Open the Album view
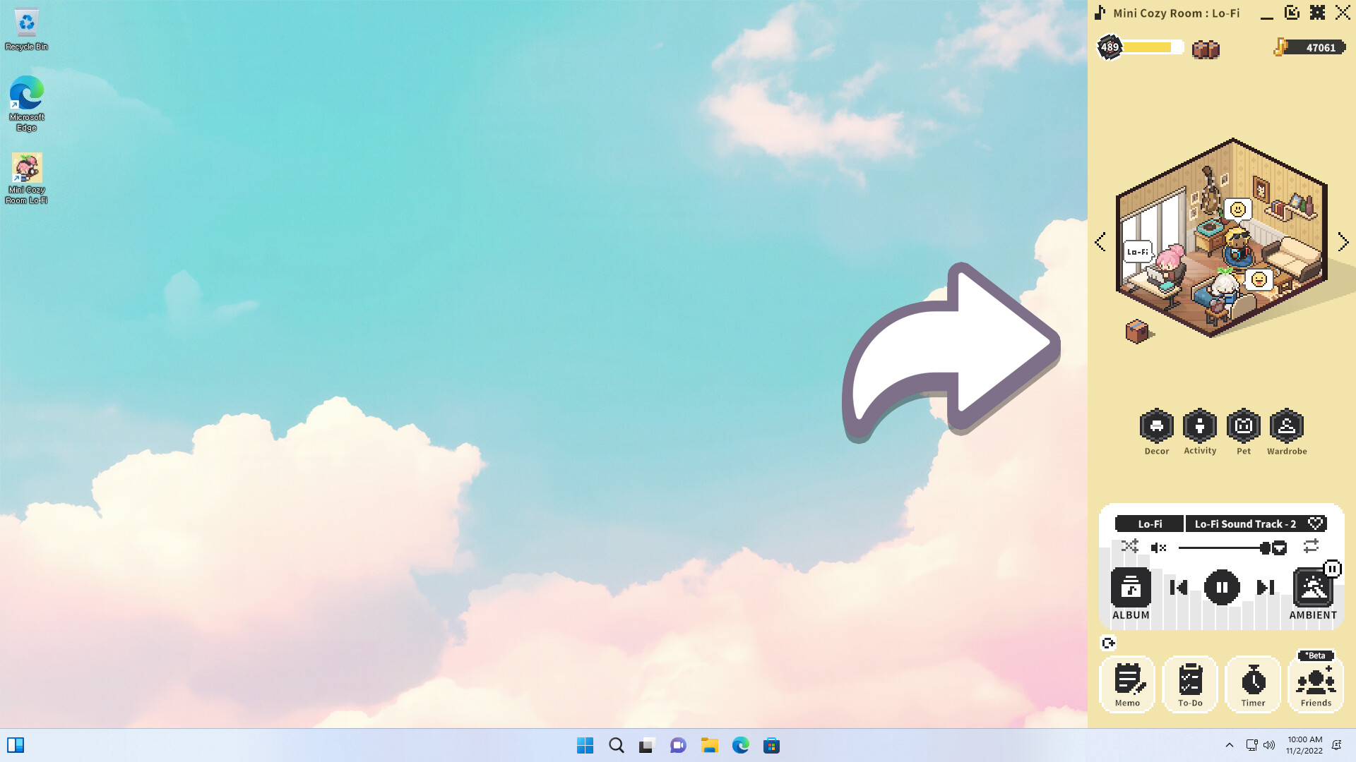1356x762 pixels. (x=1130, y=588)
